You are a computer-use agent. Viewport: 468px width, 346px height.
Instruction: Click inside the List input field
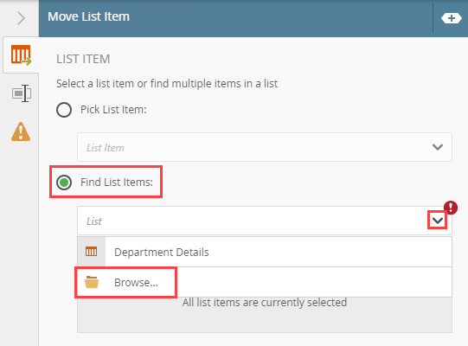265,221
